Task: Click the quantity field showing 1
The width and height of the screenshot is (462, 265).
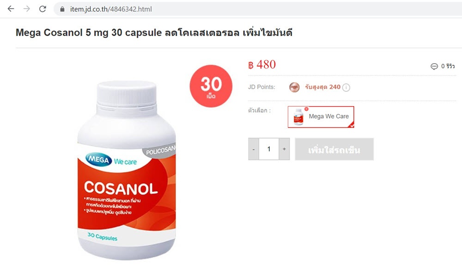Action: coord(269,149)
